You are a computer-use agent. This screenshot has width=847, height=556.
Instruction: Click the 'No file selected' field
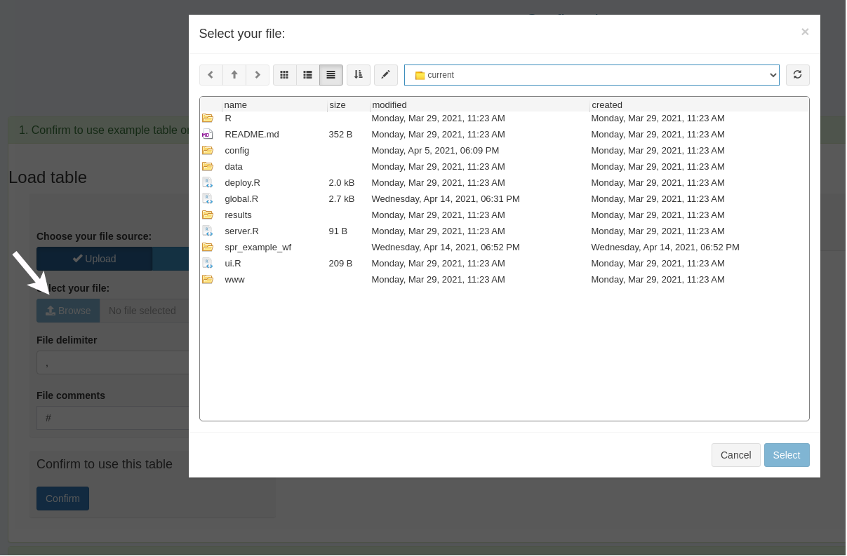(145, 311)
